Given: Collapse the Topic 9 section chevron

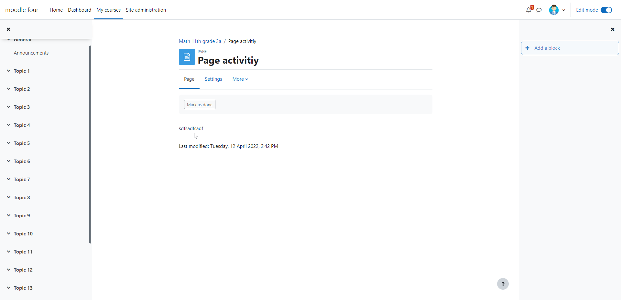Looking at the screenshot, I should 8,215.
